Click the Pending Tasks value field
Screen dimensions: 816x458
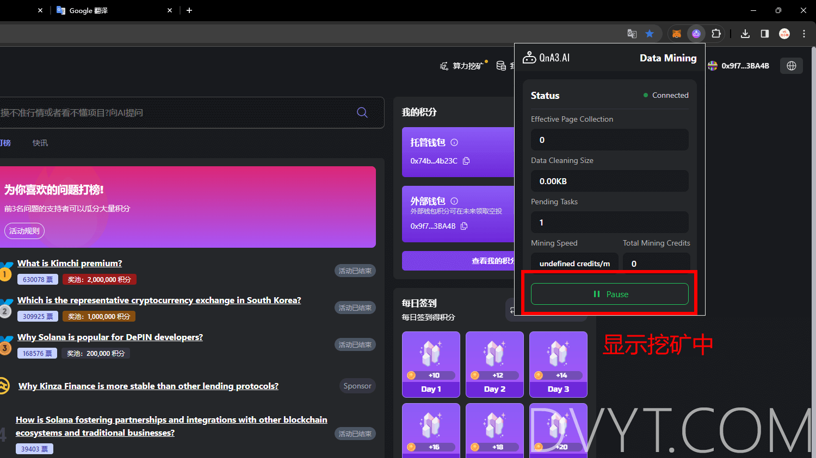[x=609, y=222]
